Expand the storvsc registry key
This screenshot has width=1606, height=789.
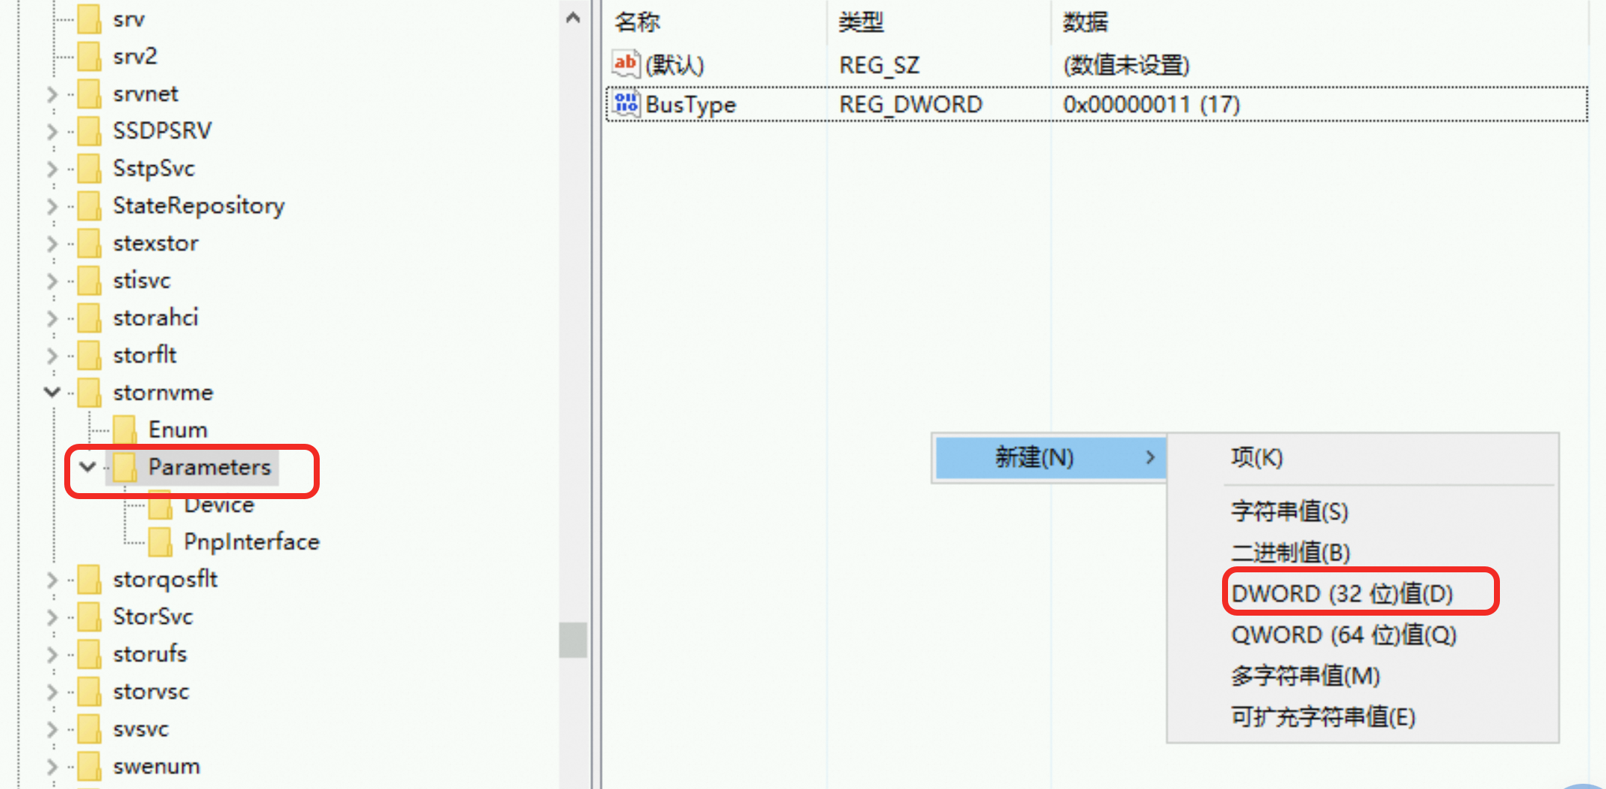click(52, 692)
